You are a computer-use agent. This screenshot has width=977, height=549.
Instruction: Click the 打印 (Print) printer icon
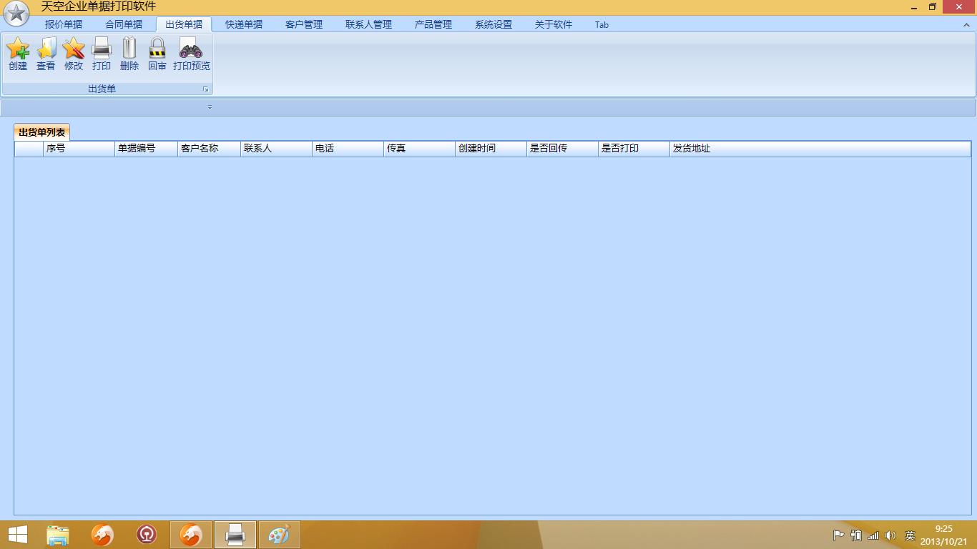(x=102, y=54)
